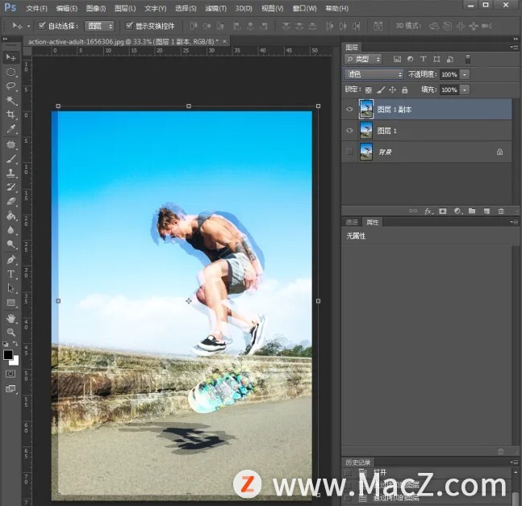
Task: Click the trash icon to delete layer
Action: (x=500, y=211)
